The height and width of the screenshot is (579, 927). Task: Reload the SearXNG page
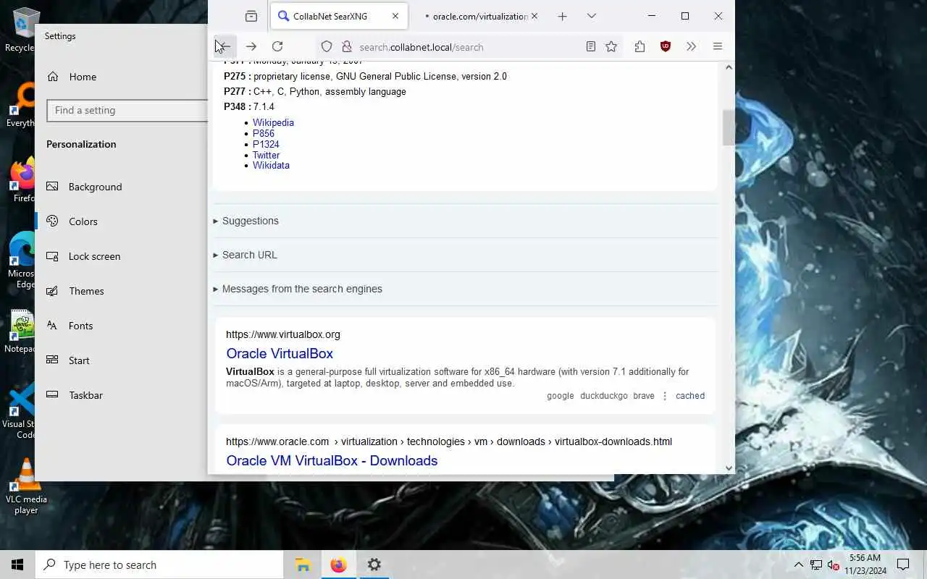click(277, 46)
